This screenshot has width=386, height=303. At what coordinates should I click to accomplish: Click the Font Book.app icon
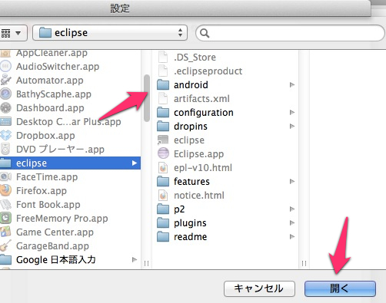(5, 205)
